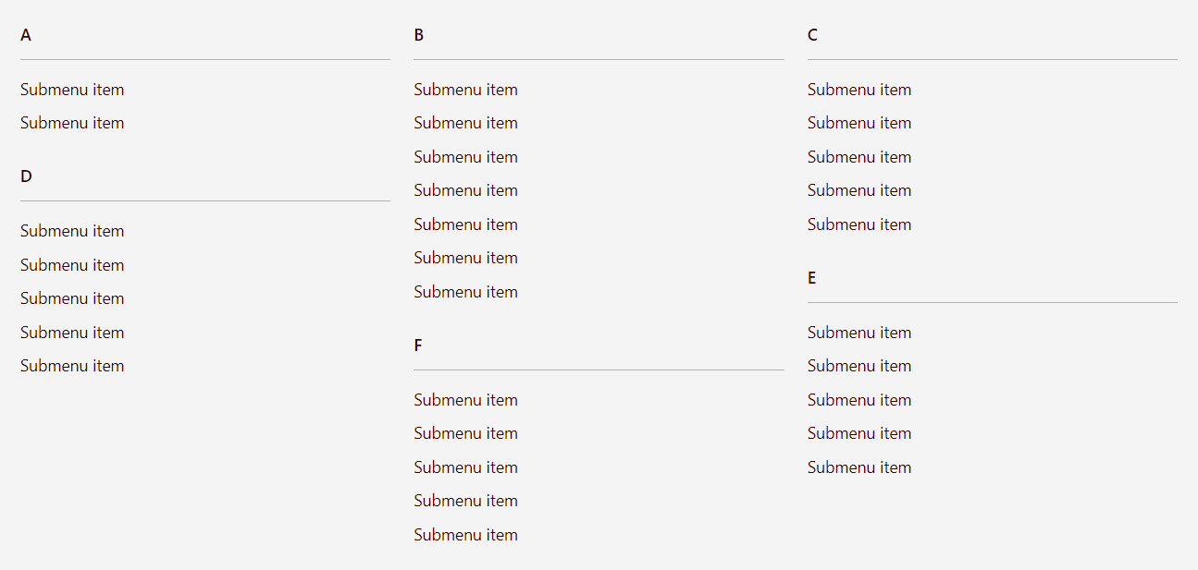Select the section heading B
This screenshot has height=570, width=1198.
point(419,35)
